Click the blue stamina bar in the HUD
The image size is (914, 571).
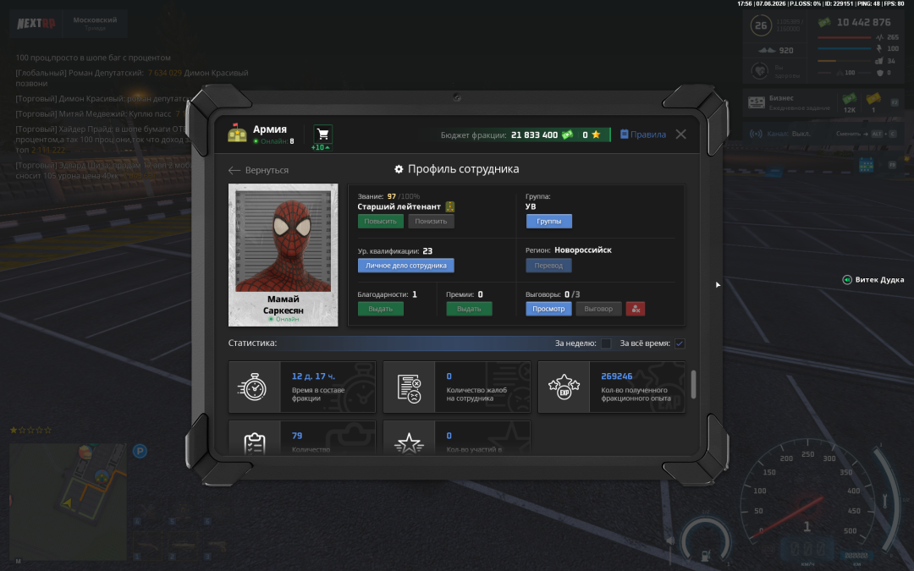pyautogui.click(x=844, y=49)
